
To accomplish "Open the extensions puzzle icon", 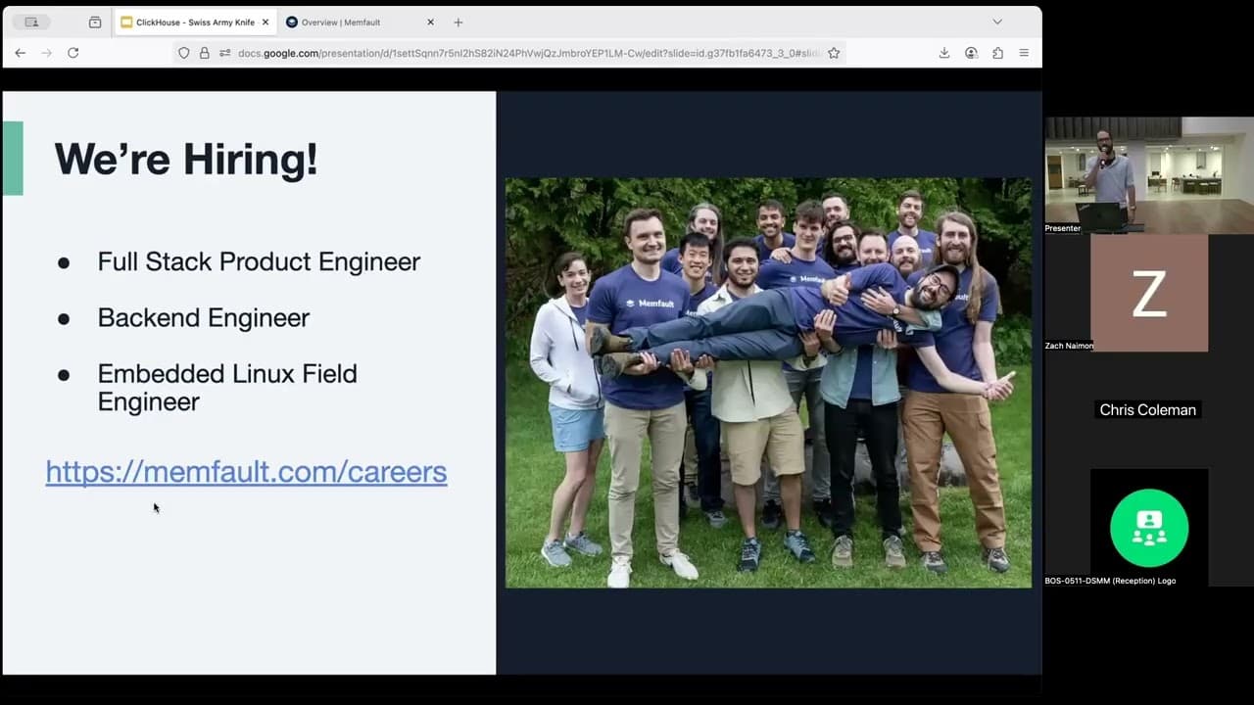I will pos(997,53).
